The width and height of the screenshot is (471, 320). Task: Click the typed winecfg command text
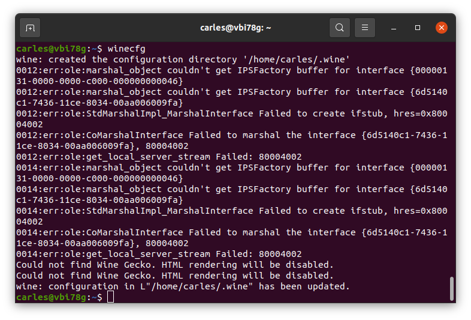[126, 49]
